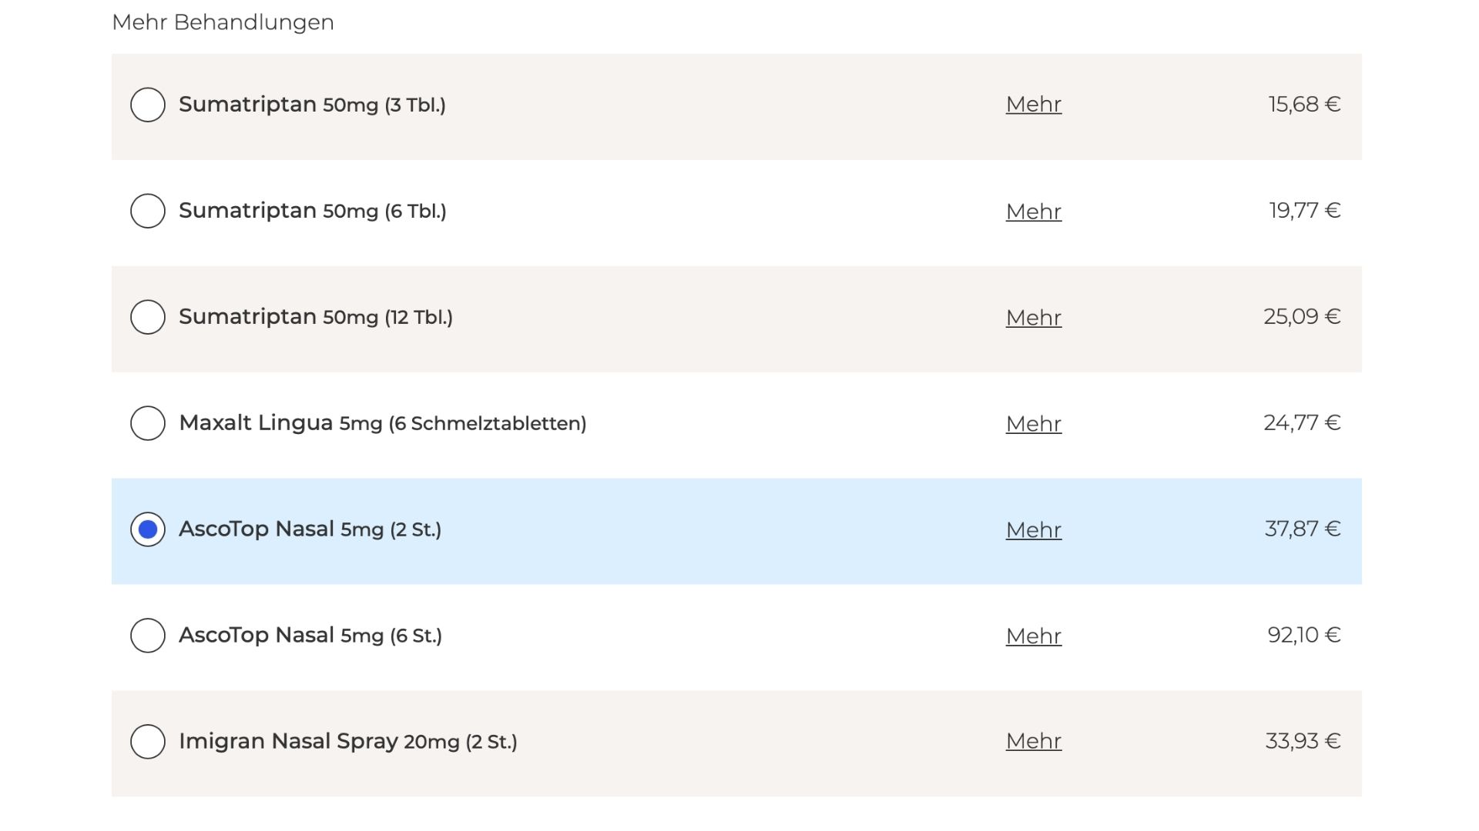Choose AscoTop Nasal 5mg (6 St.) option
Screen dimensions: 1479x831
pyautogui.click(x=148, y=636)
